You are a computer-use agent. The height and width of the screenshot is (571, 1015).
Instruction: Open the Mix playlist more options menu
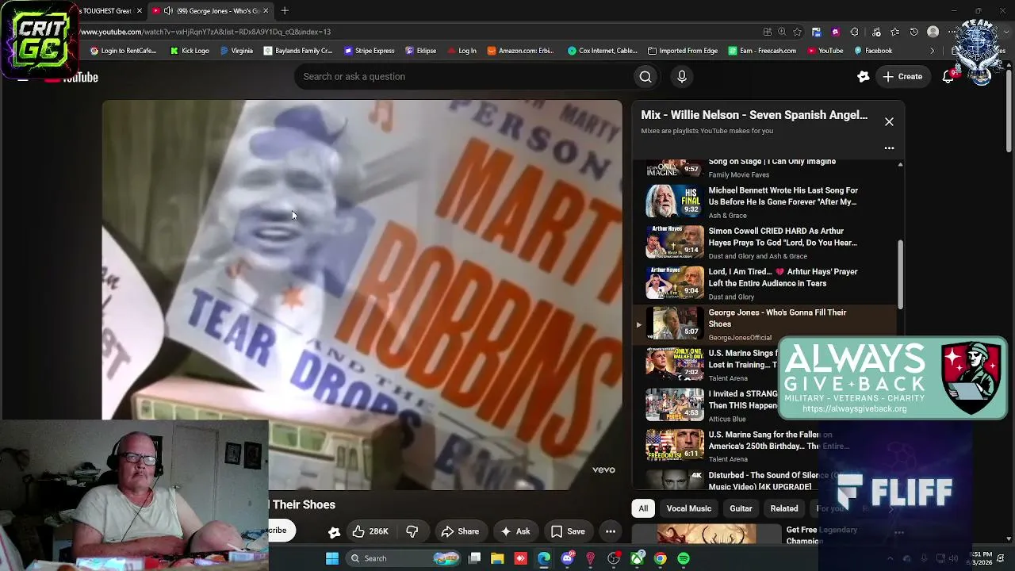(x=889, y=148)
